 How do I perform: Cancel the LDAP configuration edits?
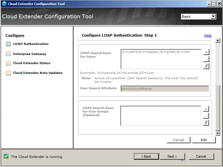click(178, 140)
